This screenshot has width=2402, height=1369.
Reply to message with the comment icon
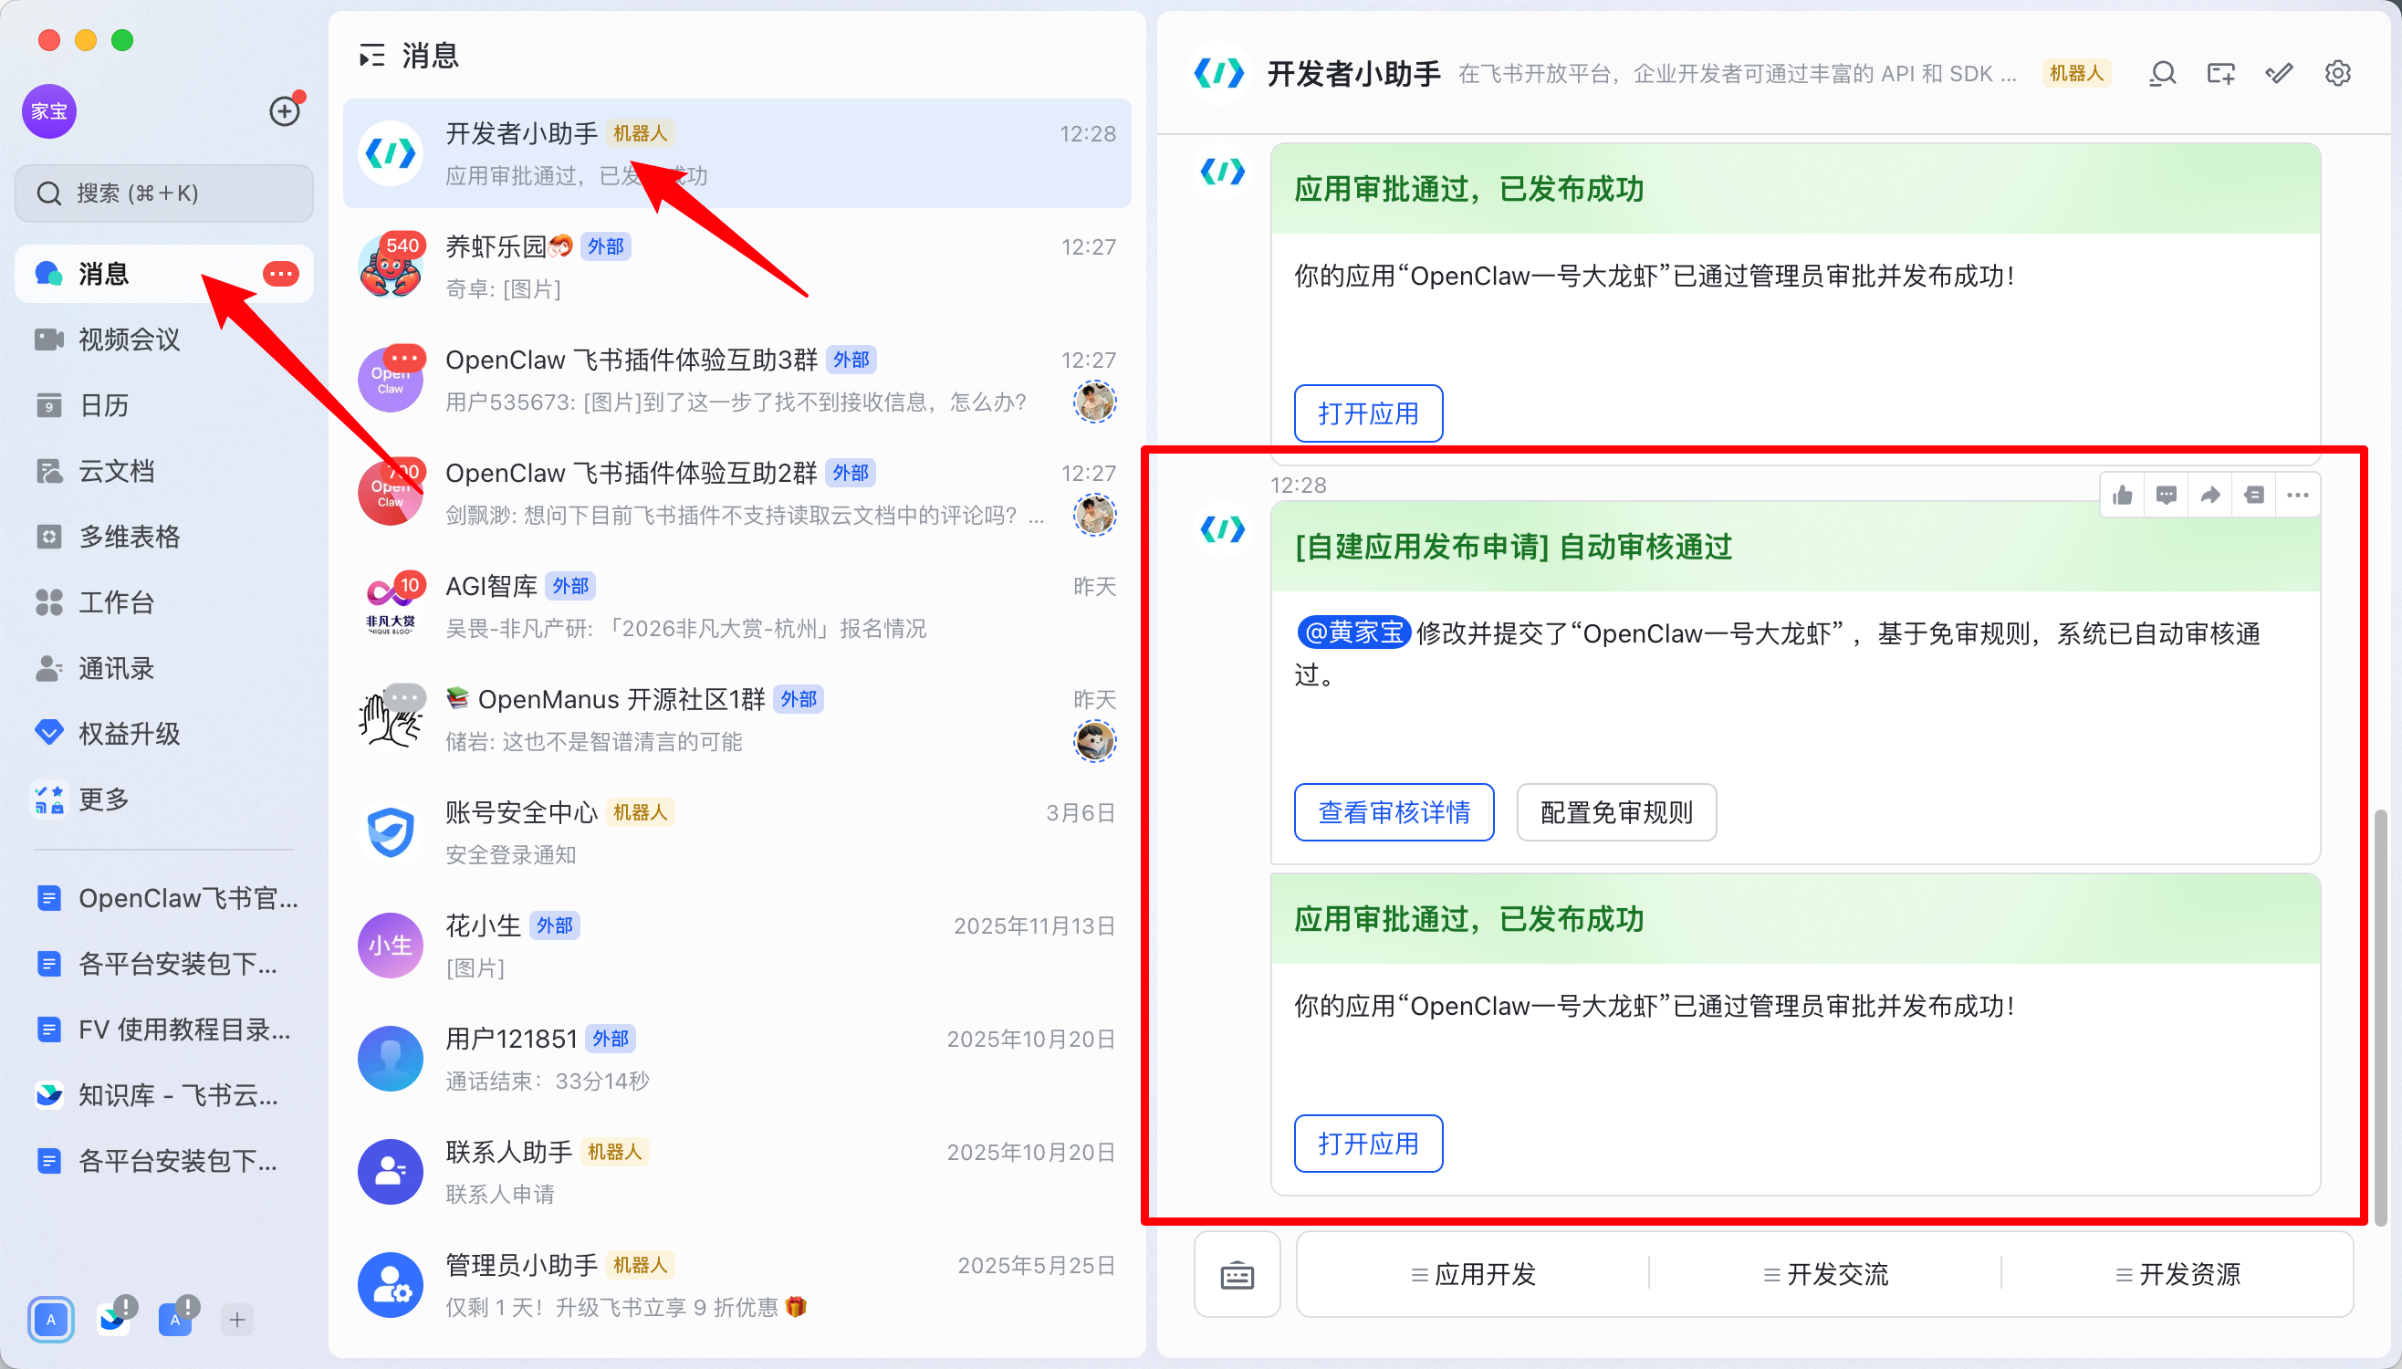click(2166, 495)
